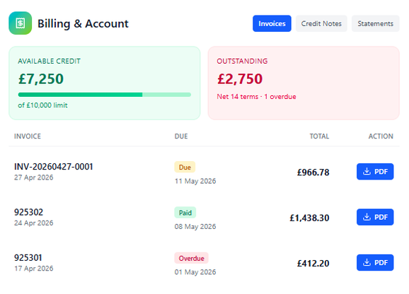Click the invoice date 17 Apr 2026
This screenshot has height=294, width=409.
[x=34, y=269]
